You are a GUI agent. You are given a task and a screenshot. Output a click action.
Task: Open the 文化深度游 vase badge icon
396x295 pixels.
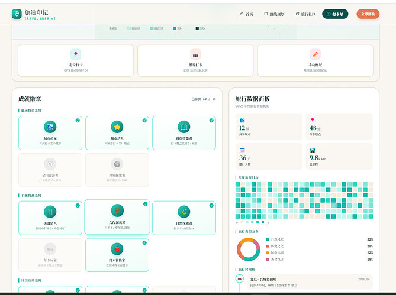click(117, 210)
